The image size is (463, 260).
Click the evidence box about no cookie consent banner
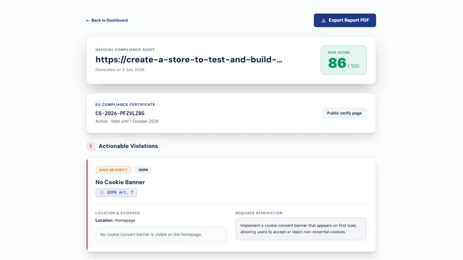161,235
